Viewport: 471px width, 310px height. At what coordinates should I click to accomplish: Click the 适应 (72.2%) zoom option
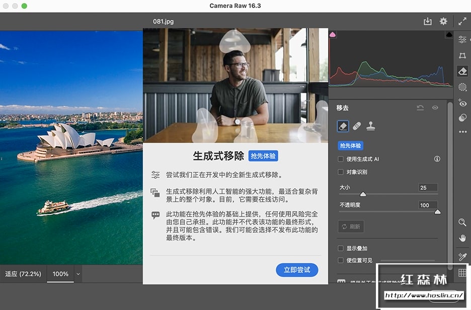[x=23, y=274]
